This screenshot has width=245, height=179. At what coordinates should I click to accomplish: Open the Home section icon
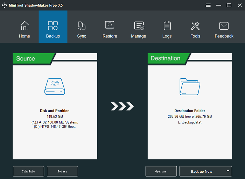24,26
